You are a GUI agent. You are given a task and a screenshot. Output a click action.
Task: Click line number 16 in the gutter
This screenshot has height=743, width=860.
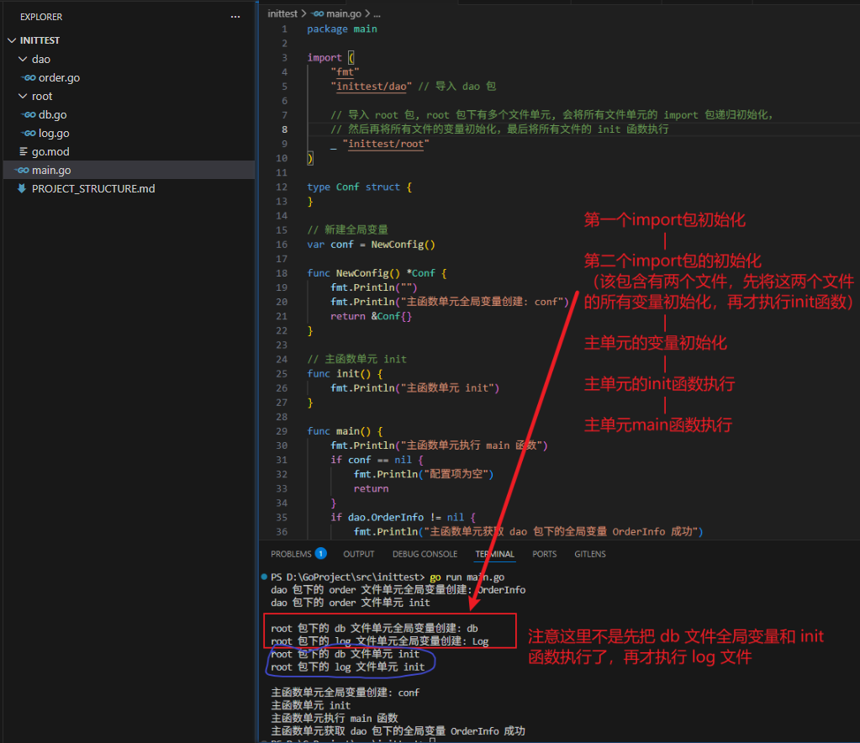click(x=282, y=245)
